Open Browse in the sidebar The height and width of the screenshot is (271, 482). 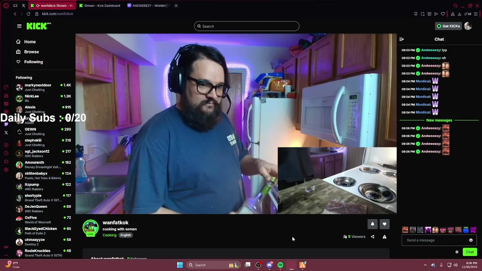tap(27, 52)
